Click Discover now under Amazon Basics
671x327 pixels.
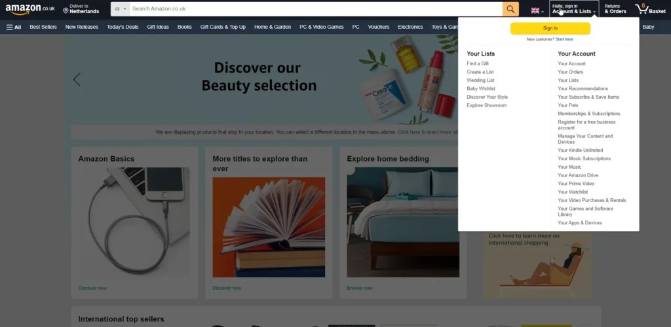point(92,288)
